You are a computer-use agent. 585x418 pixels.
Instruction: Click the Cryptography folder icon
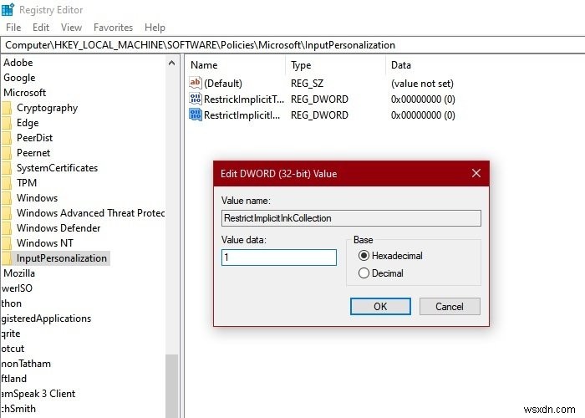click(7, 108)
